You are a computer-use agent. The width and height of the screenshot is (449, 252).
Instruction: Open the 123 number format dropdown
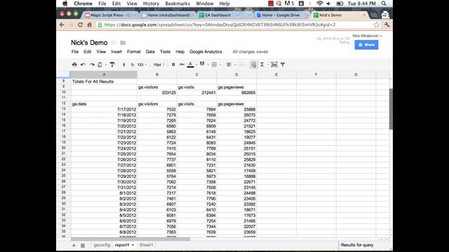point(142,64)
